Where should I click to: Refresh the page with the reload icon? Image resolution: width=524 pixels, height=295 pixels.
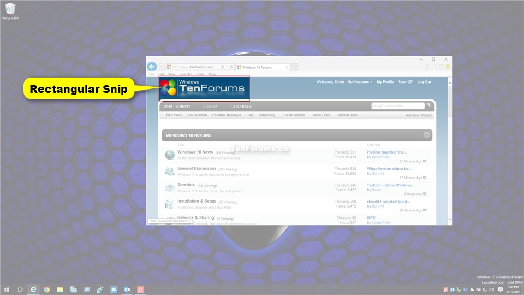point(231,67)
